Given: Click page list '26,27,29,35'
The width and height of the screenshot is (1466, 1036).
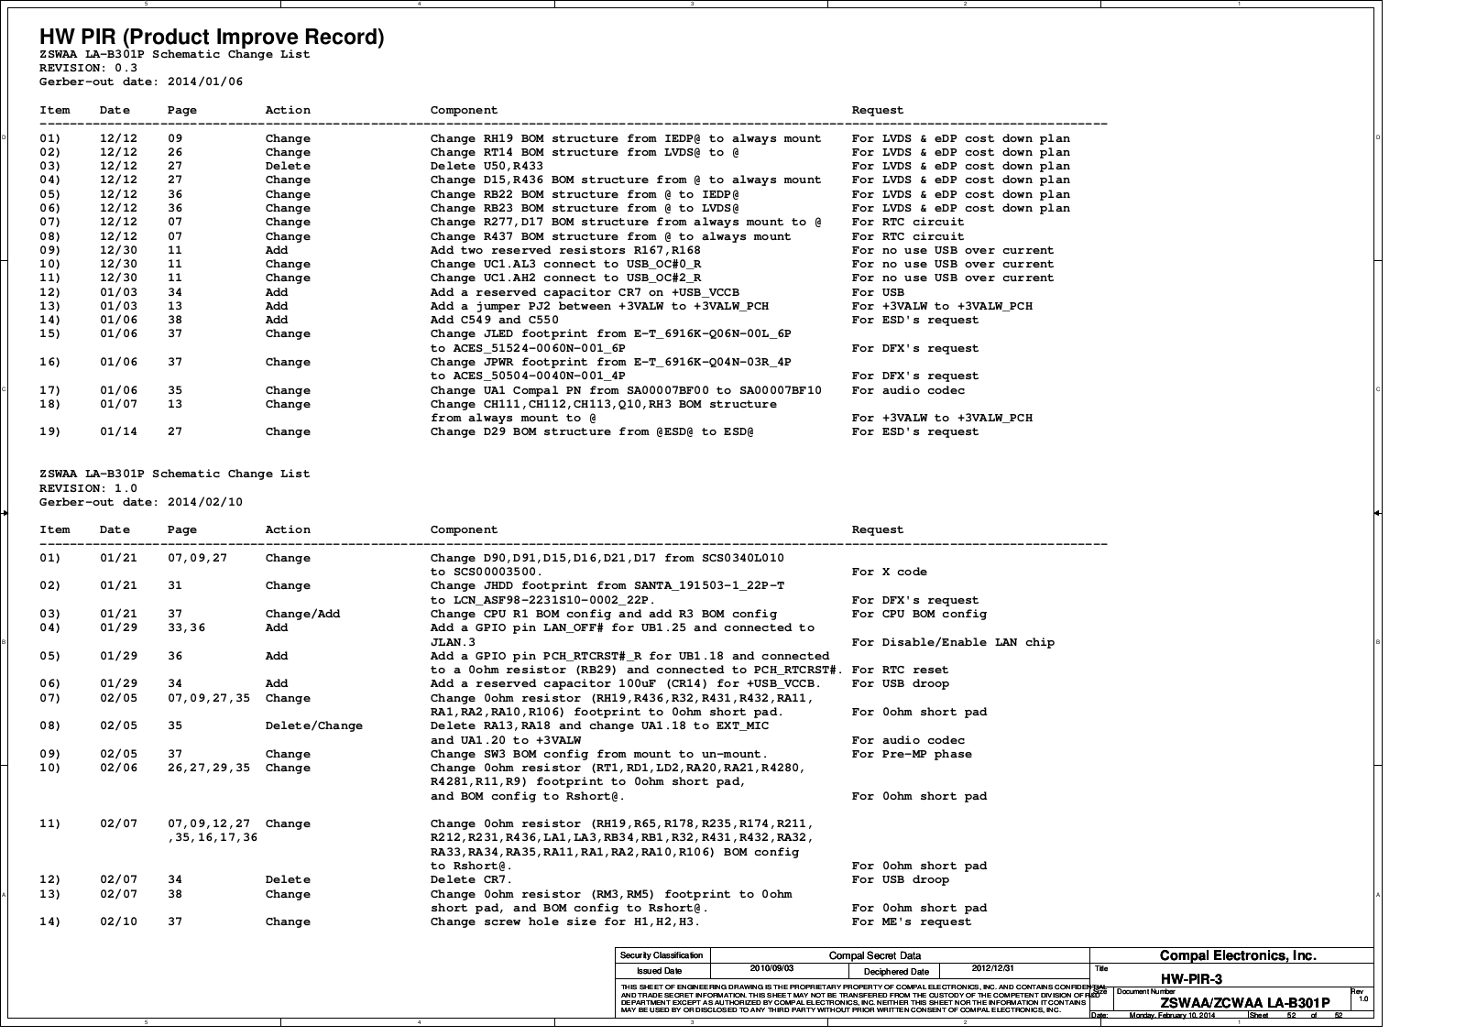Looking at the screenshot, I should click(x=208, y=768).
